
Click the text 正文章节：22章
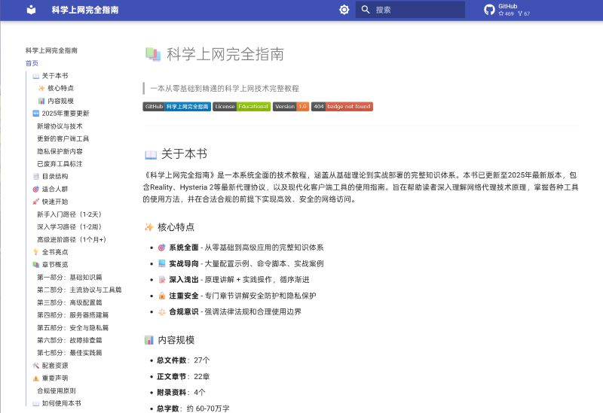(x=183, y=376)
